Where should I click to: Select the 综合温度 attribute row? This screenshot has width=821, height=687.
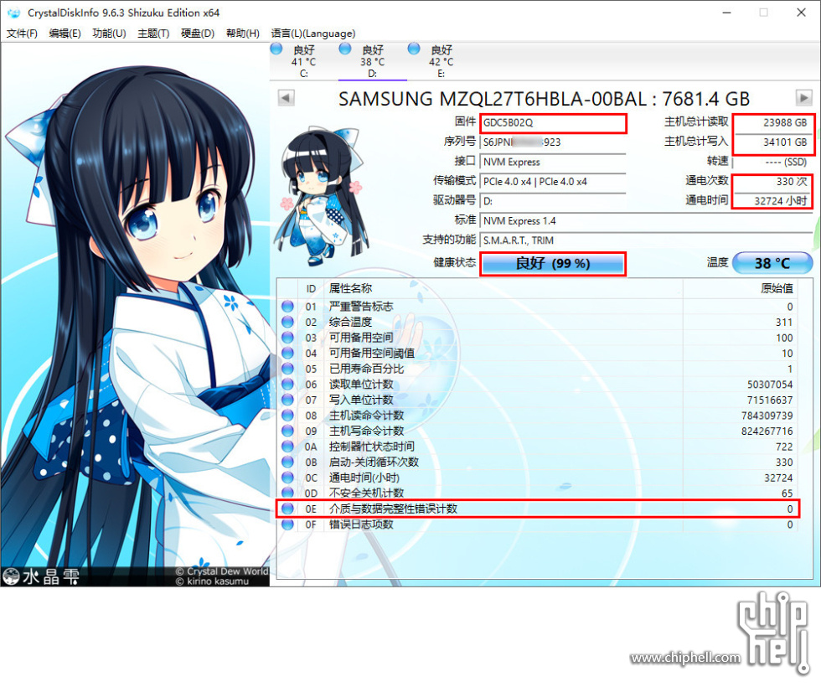(x=537, y=322)
